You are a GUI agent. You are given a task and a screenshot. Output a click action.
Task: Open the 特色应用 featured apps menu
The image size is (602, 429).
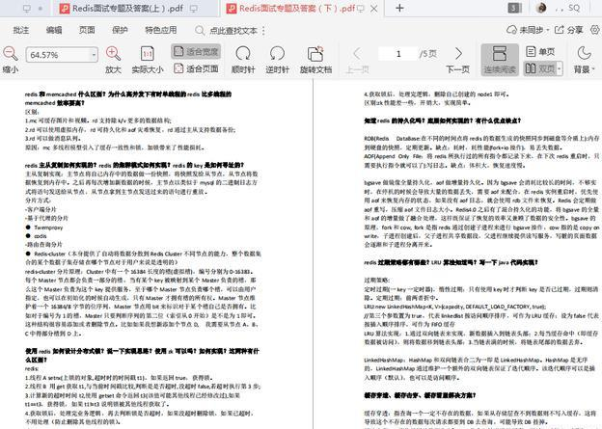click(161, 30)
